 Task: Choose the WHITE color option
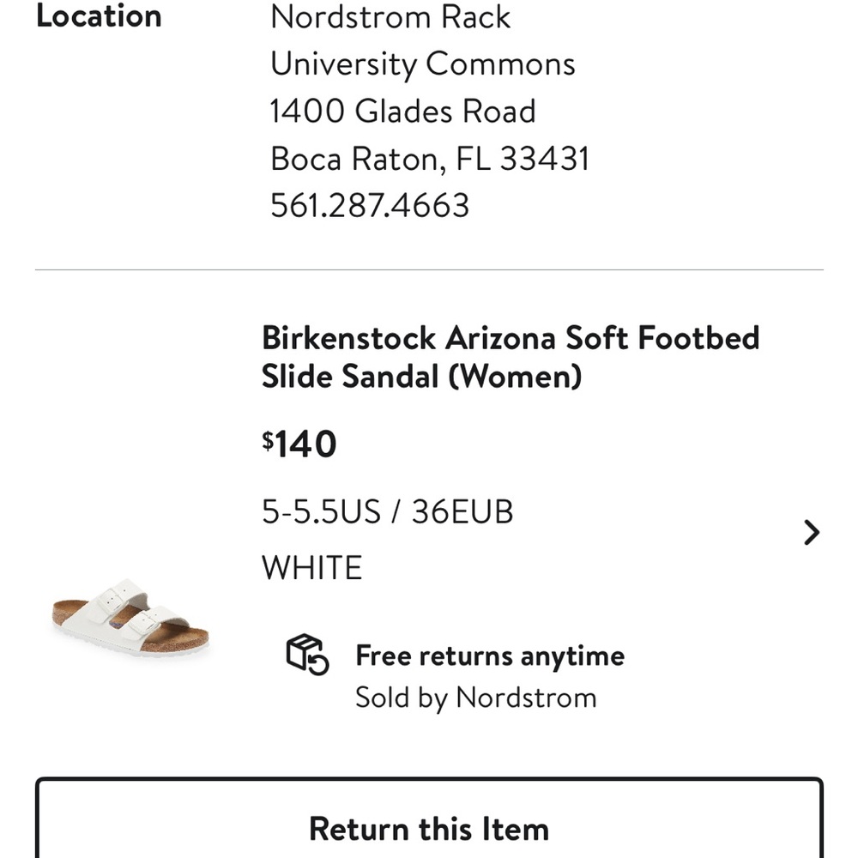tap(311, 566)
